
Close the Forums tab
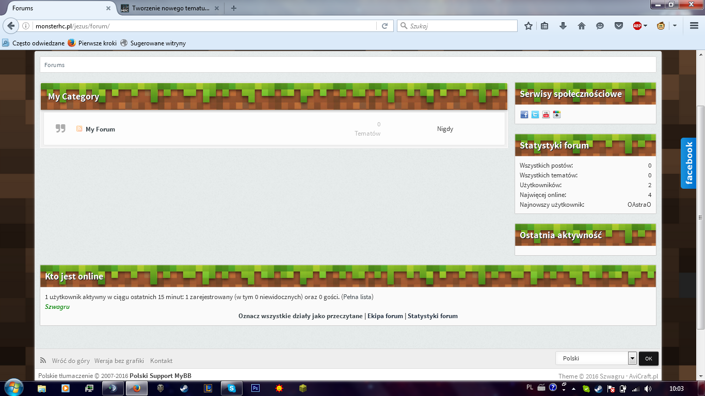[108, 8]
